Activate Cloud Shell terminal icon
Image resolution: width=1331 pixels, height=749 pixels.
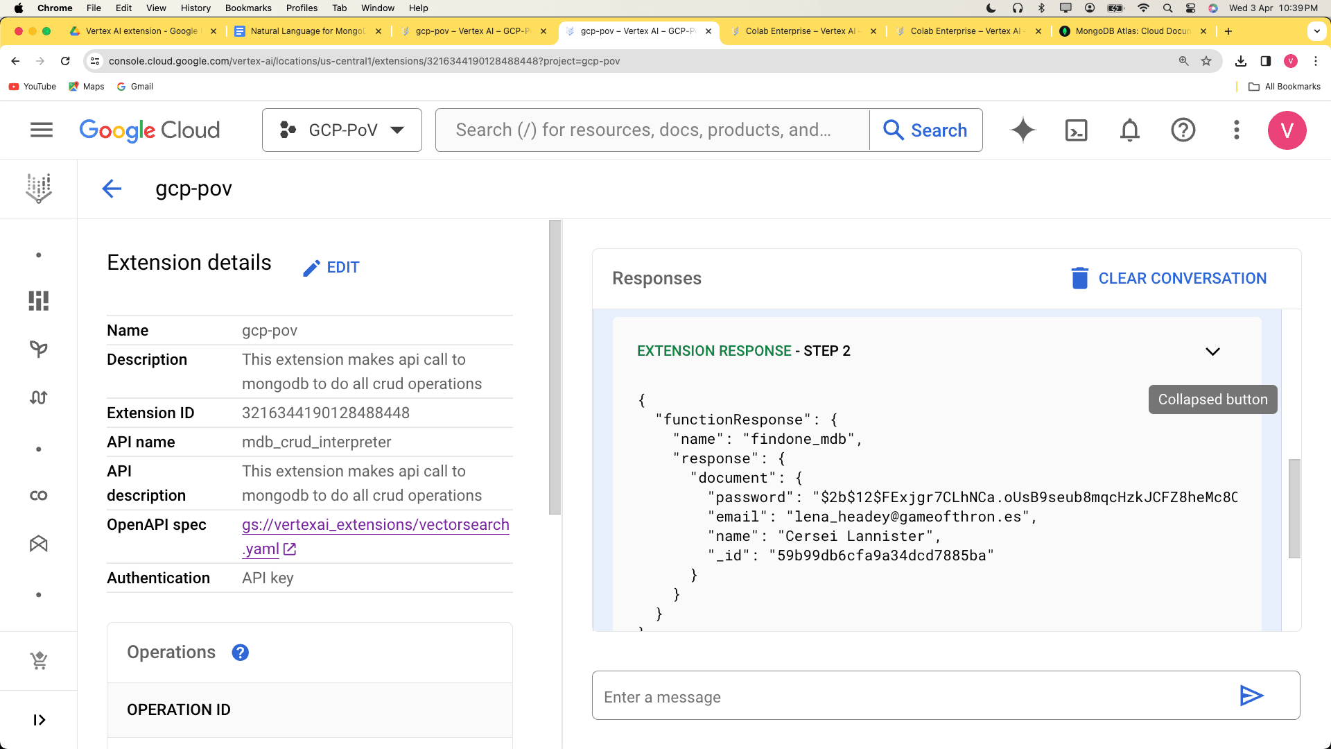click(1076, 130)
